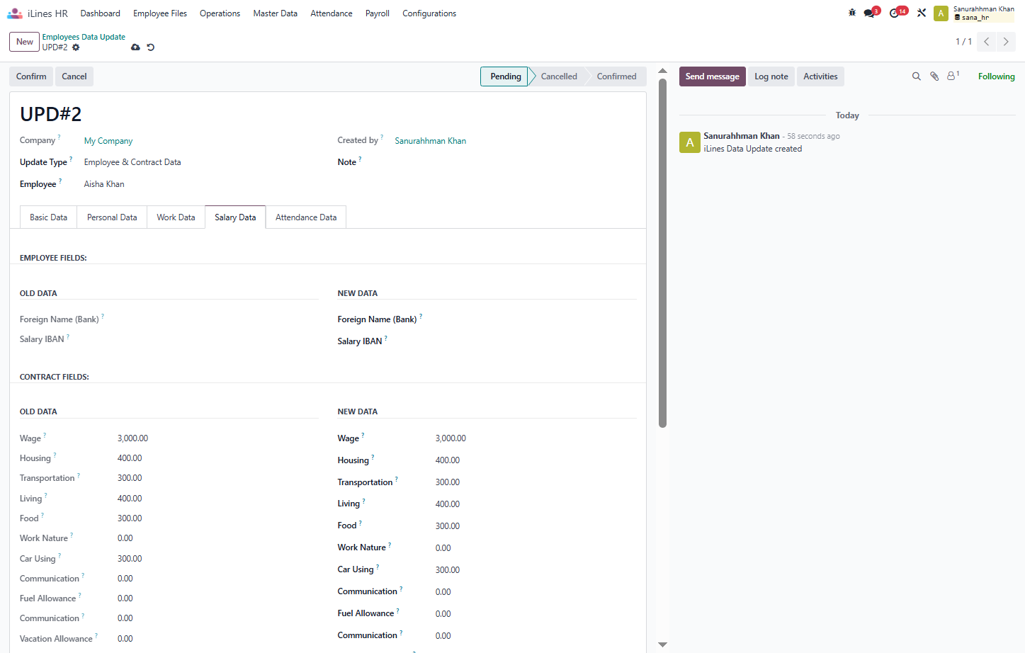This screenshot has width=1025, height=653.
Task: Click the form's vertical scrollbar down arrow
Action: pos(662,645)
